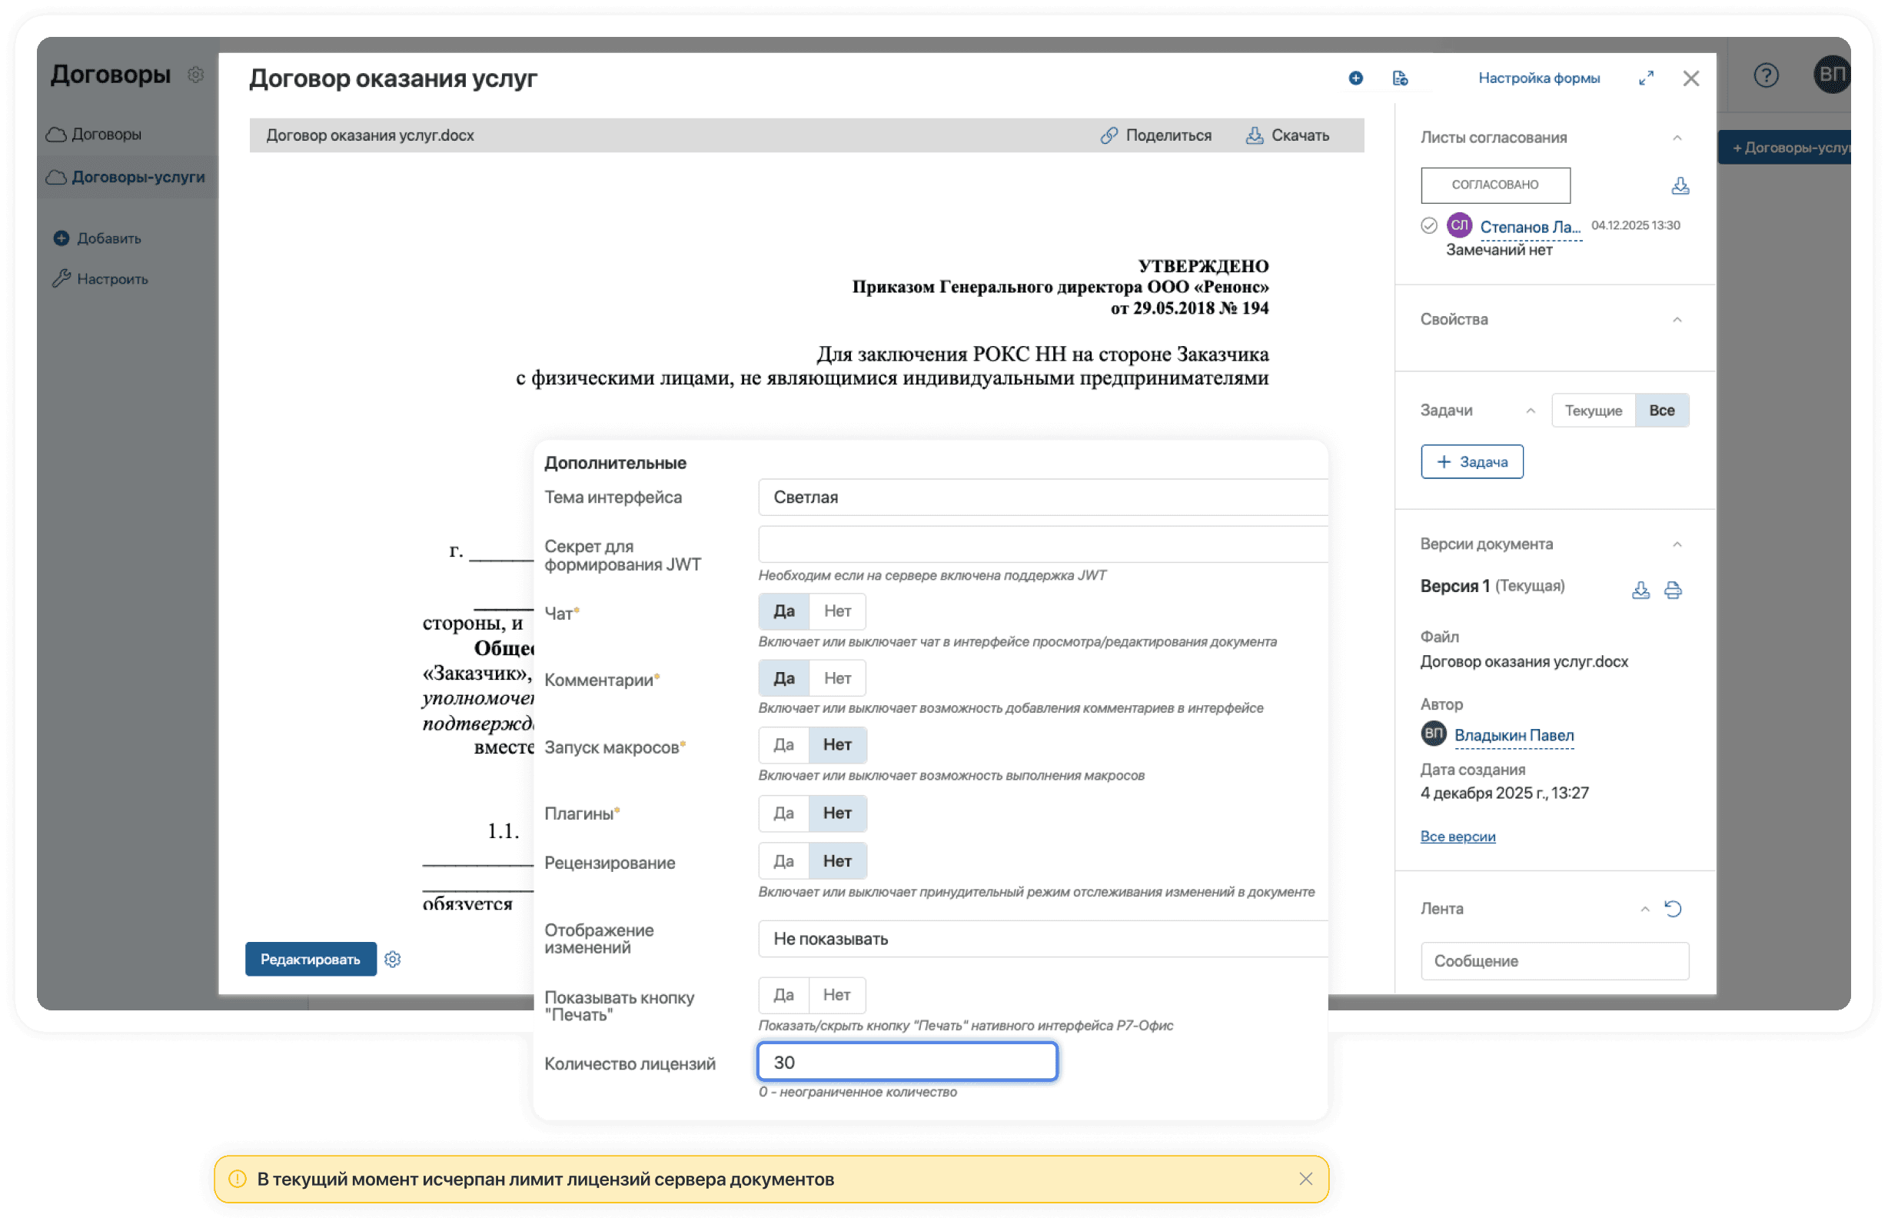The image size is (1888, 1218).
Task: Open the Все версии link
Action: click(x=1457, y=837)
